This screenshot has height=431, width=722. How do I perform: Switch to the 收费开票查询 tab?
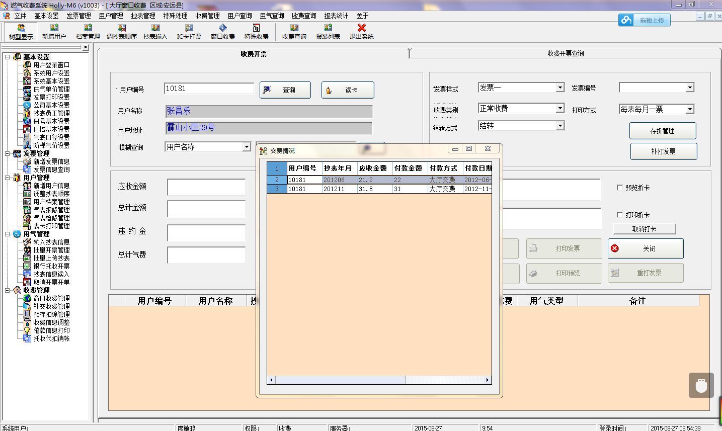click(566, 53)
